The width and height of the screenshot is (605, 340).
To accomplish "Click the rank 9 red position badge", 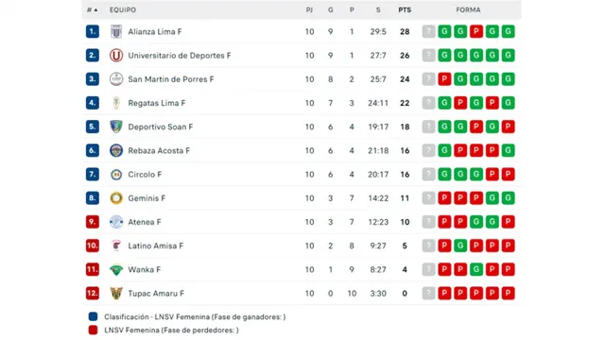I will (x=93, y=222).
